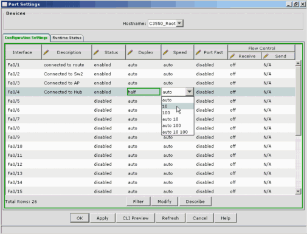Choose '100' in the speed list
The height and width of the screenshot is (234, 307).
coord(178,112)
